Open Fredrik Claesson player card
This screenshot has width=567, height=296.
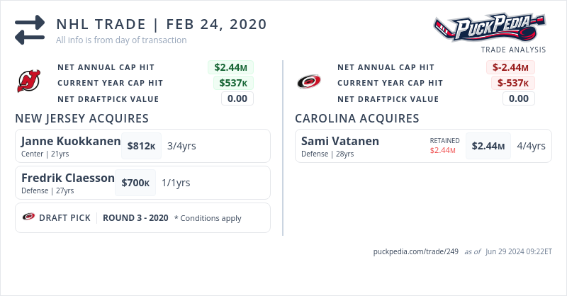coord(68,178)
